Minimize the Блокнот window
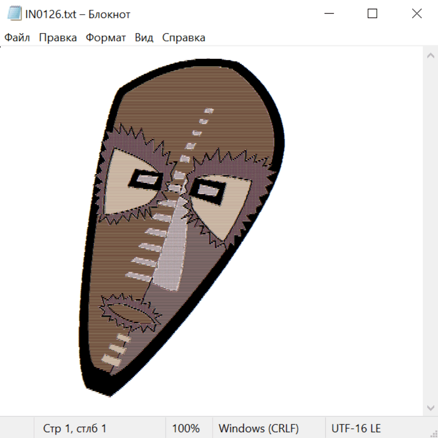The height and width of the screenshot is (438, 438). (x=328, y=14)
